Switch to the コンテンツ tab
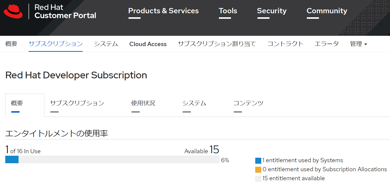Image resolution: width=390 pixels, height=182 pixels. tap(248, 103)
